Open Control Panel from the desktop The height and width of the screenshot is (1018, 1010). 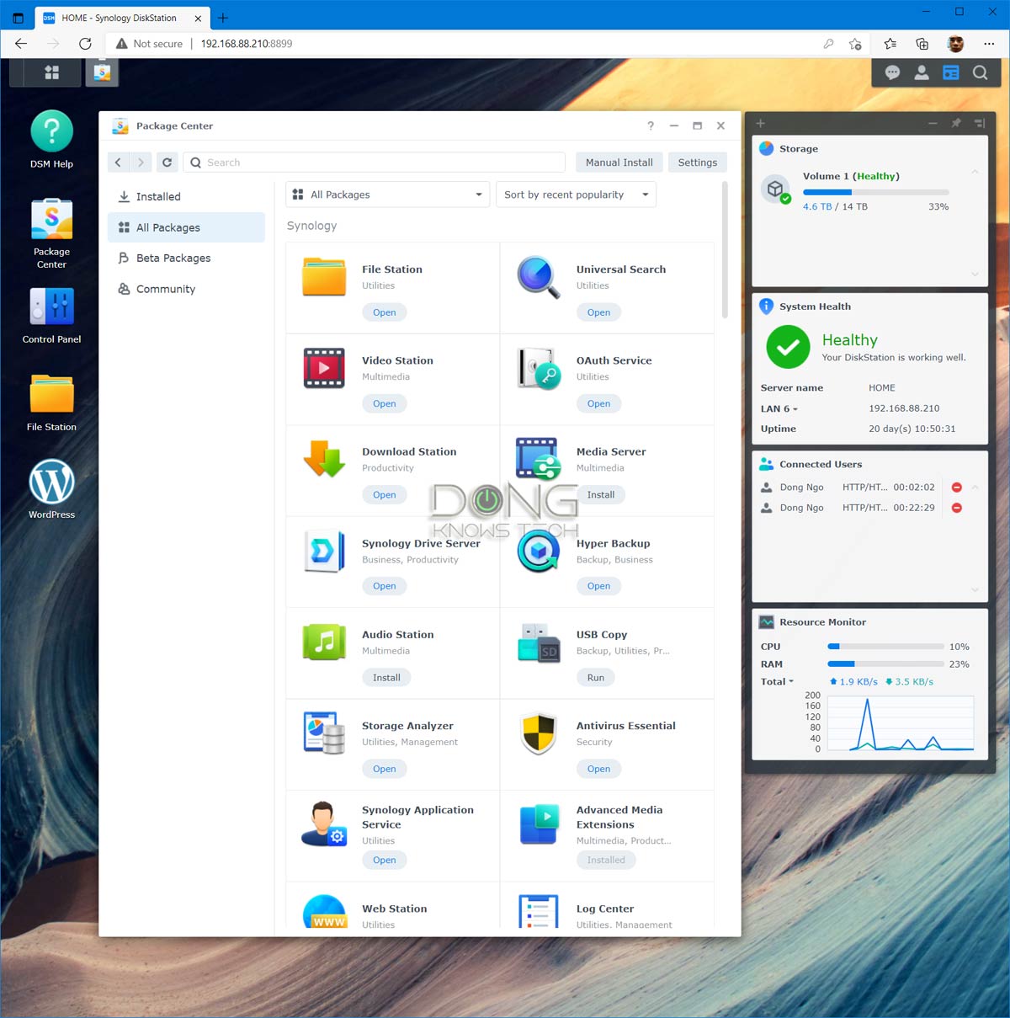(50, 312)
